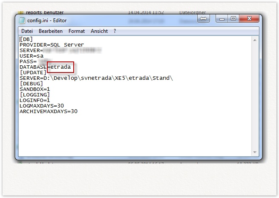The height and width of the screenshot is (198, 279).
Task: Click the PROVIDER=SQL Server line
Action: tap(52, 45)
